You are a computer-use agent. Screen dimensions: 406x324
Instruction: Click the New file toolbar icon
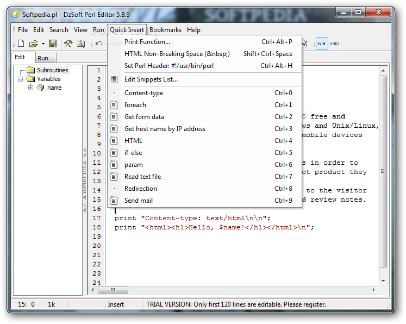pyautogui.click(x=21, y=43)
